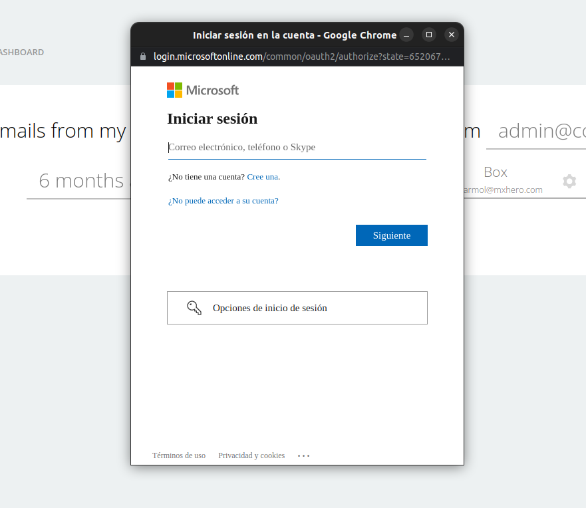Click the lock icon in address bar
This screenshot has height=508, width=586.
(x=143, y=57)
